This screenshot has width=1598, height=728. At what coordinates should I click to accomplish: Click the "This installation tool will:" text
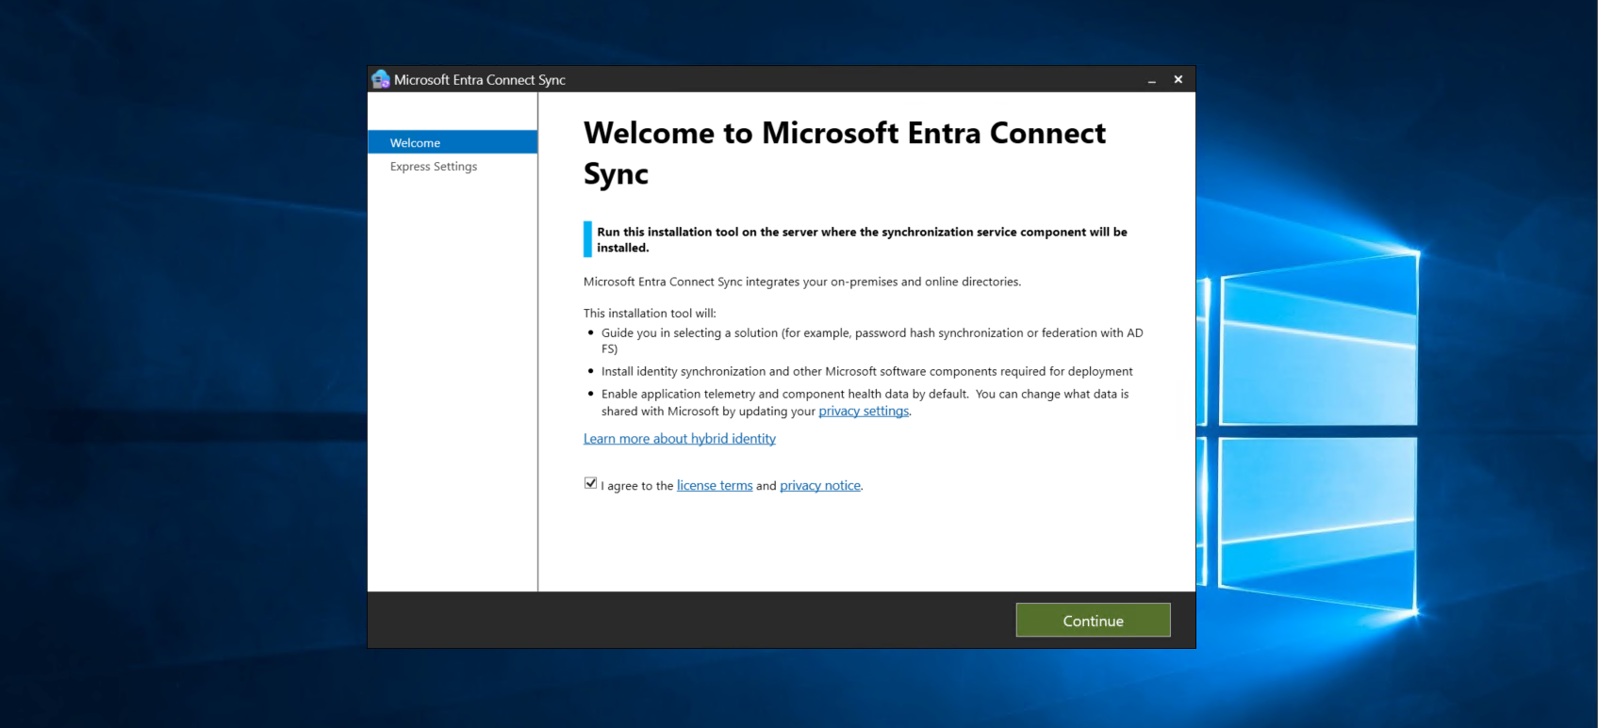pyautogui.click(x=650, y=314)
